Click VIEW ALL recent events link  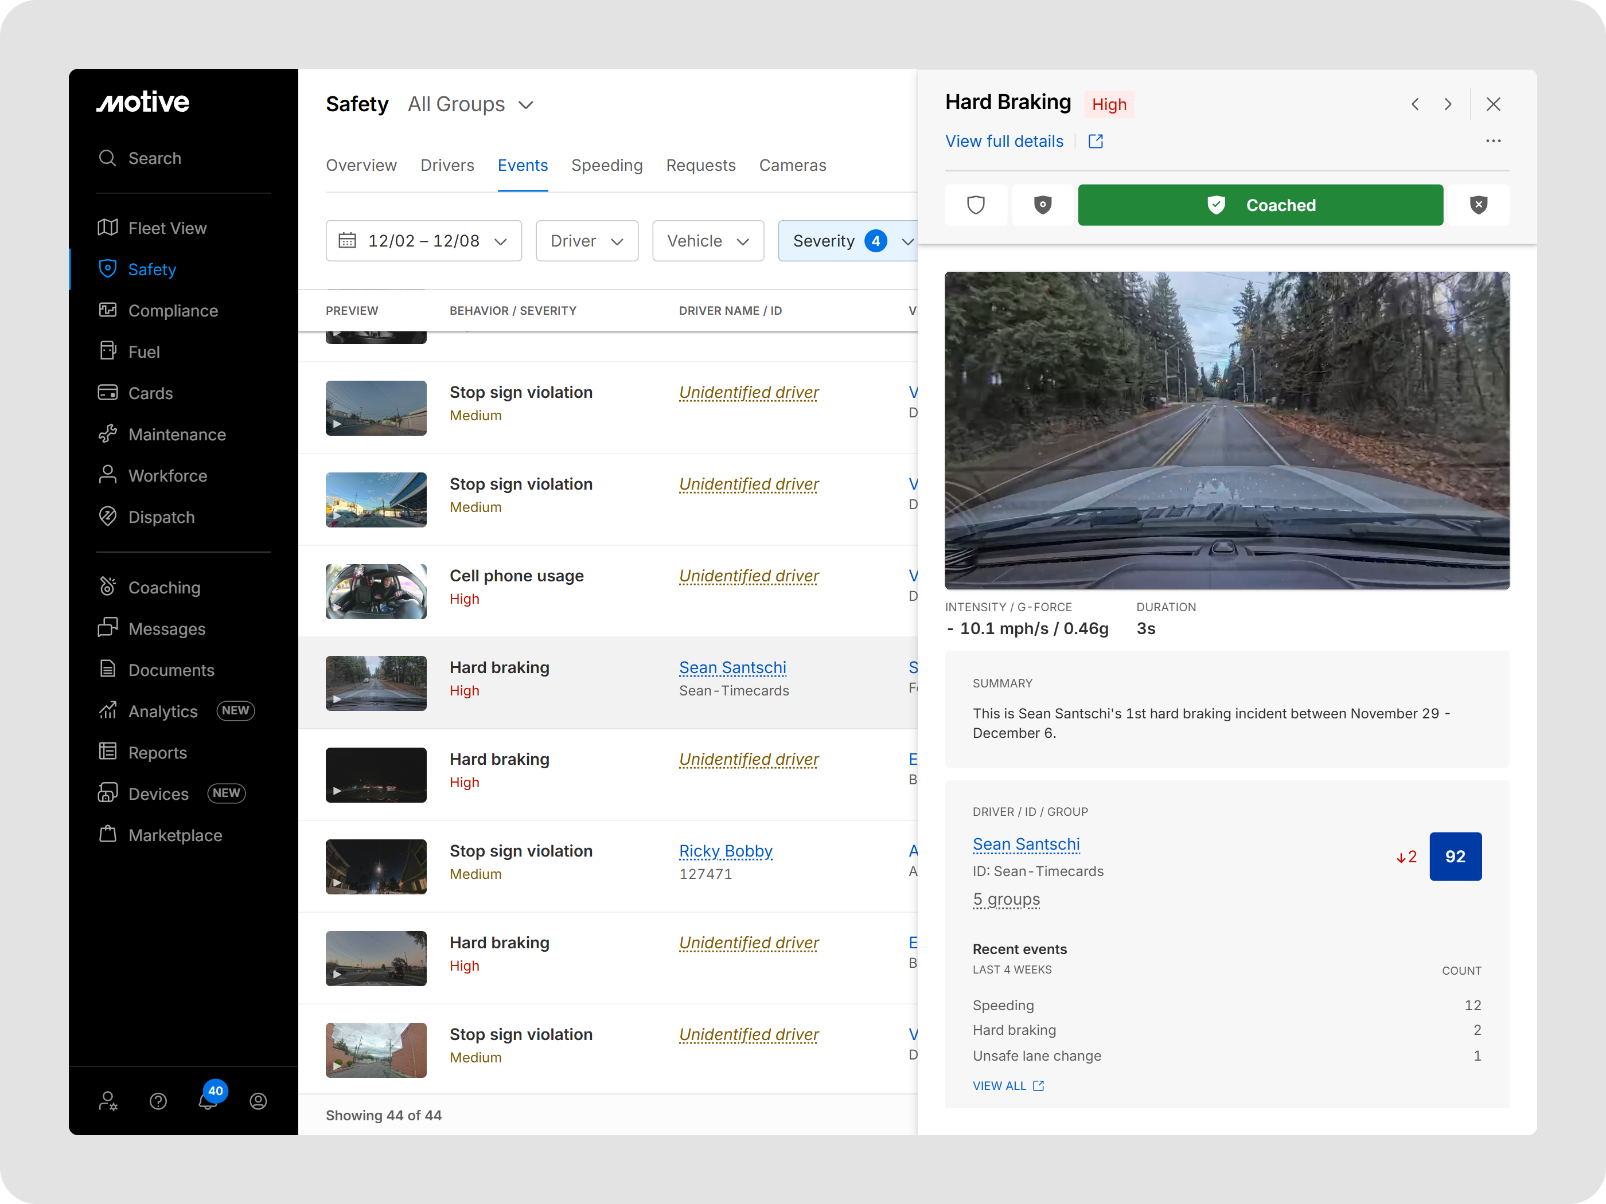[1008, 1086]
